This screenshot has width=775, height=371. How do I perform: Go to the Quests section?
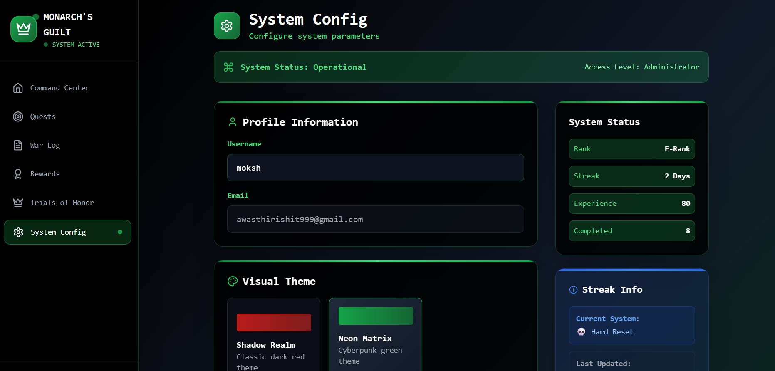(67, 116)
